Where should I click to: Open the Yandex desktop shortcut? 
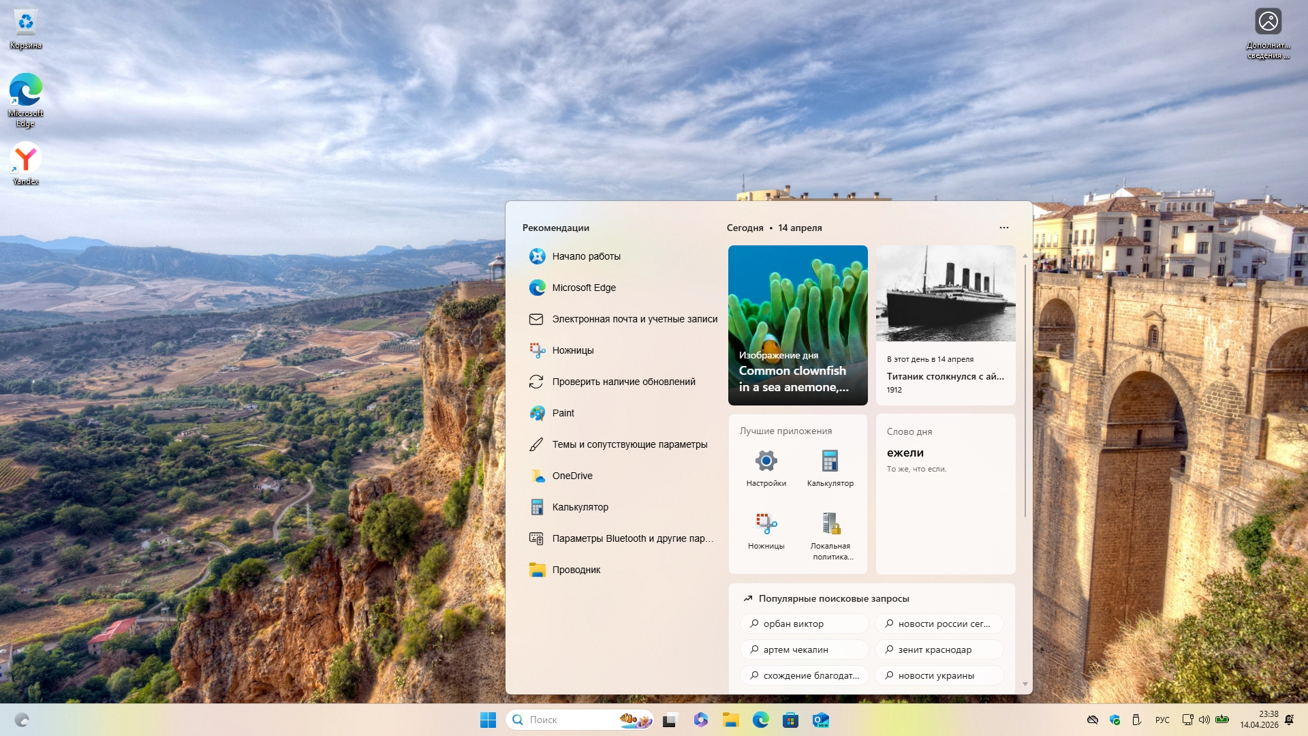(25, 164)
